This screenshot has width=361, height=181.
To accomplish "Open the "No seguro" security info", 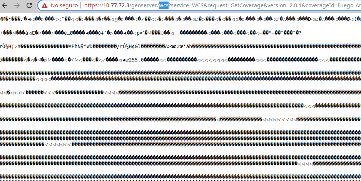I will pyautogui.click(x=64, y=6).
